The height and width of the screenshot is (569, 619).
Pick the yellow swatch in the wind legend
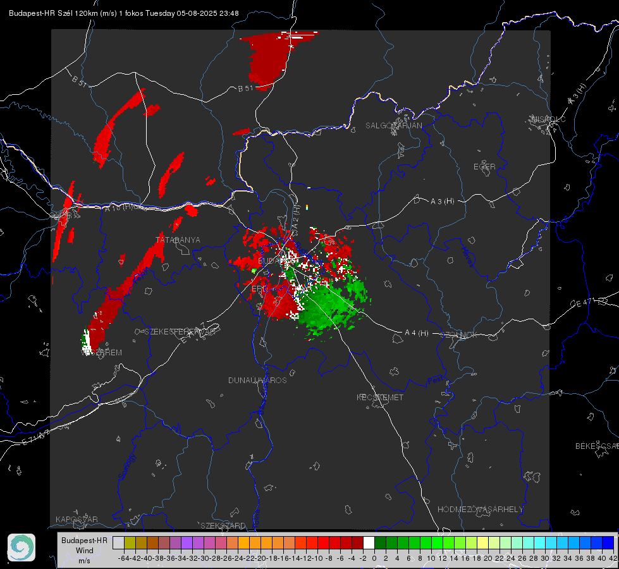point(482,542)
